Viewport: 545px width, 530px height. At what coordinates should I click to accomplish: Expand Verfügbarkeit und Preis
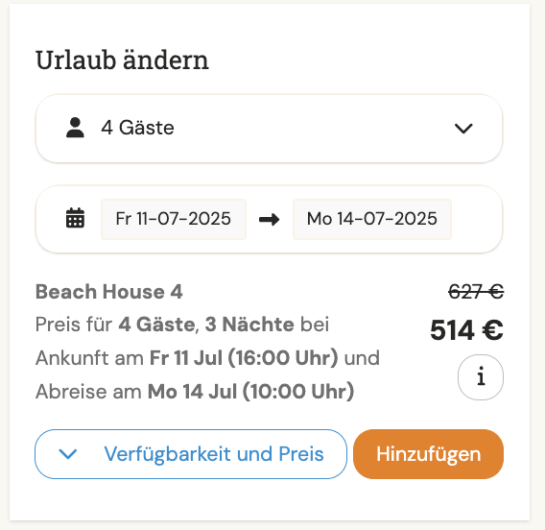point(191,454)
